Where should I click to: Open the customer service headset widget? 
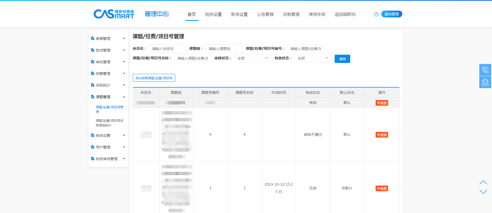pyautogui.click(x=485, y=82)
